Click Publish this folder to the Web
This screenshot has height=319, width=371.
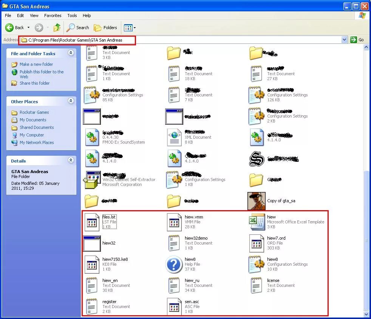pos(42,74)
